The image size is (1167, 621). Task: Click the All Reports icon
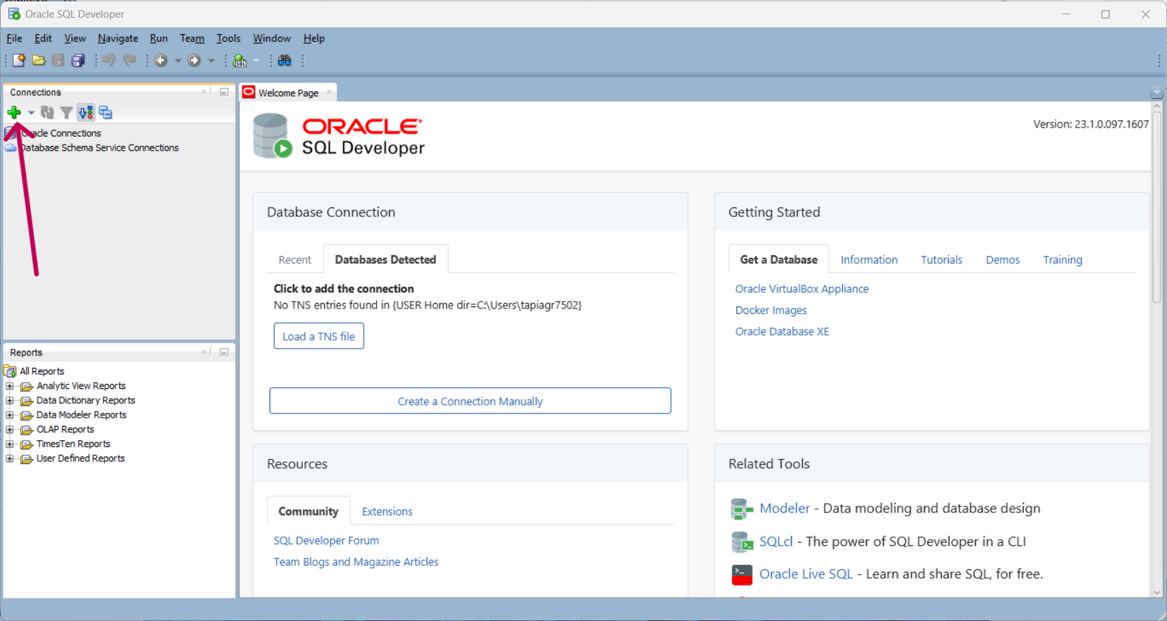tap(10, 371)
